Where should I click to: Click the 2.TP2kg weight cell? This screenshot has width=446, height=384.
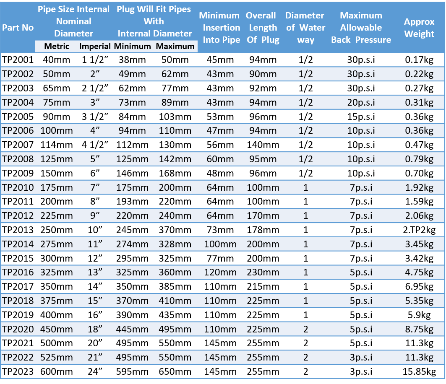pyautogui.click(x=419, y=230)
